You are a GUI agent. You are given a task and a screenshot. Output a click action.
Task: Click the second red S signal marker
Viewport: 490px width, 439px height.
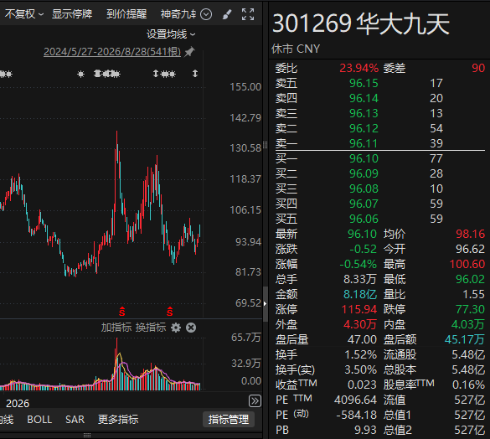[x=170, y=312]
